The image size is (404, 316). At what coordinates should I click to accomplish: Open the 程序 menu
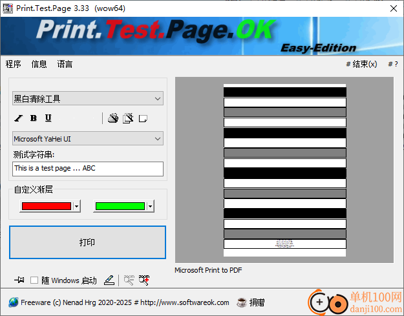(x=14, y=64)
